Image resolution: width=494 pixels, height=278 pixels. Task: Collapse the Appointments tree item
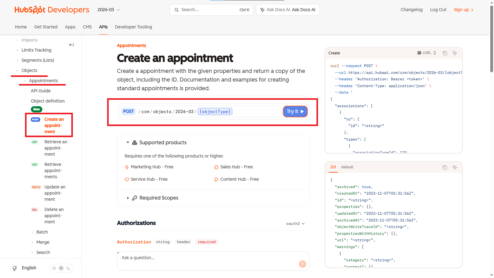pos(25,81)
